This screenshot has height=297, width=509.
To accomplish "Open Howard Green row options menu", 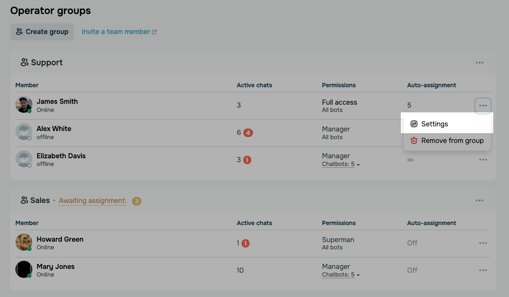I will click(483, 243).
